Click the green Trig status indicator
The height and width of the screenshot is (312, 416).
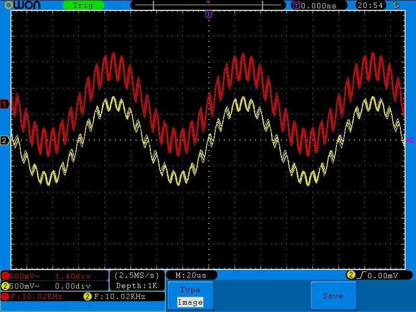pos(83,5)
